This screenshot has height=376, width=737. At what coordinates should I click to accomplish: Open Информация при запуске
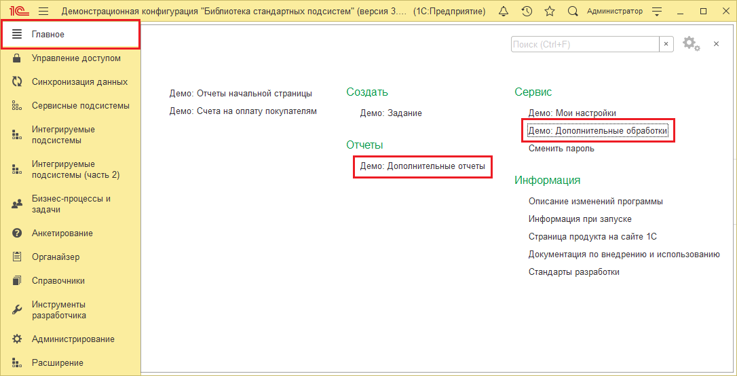580,219
